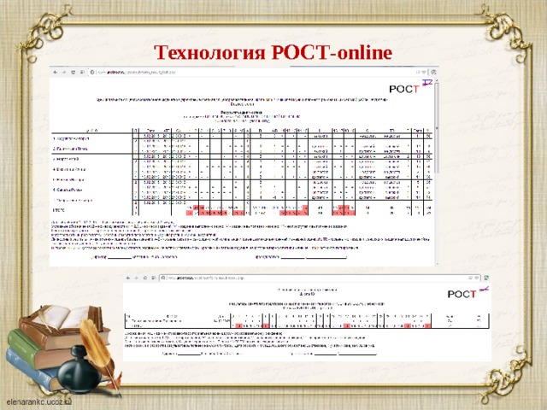547x410 pixels.
Task: Click the lower browser address bar URL
Action: click(206, 278)
